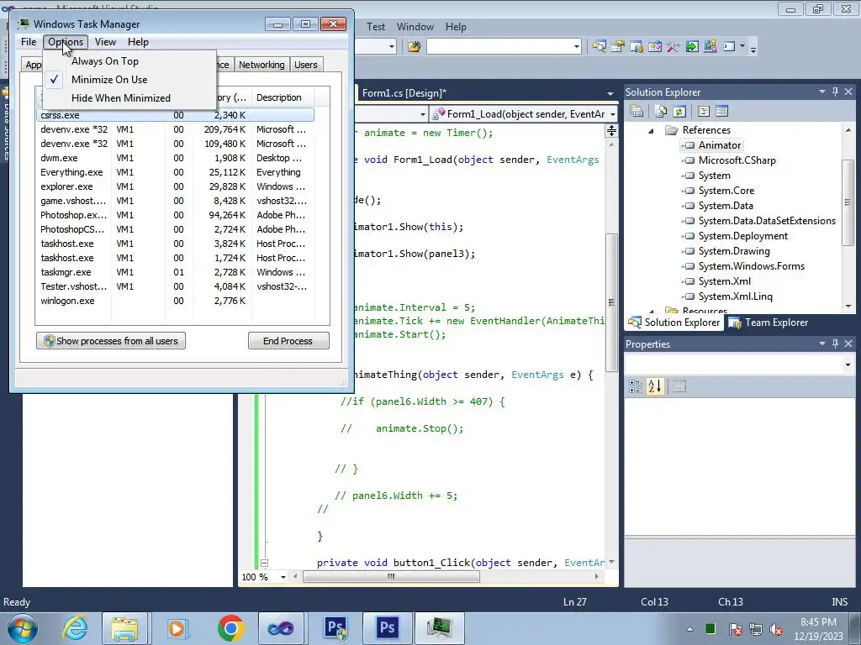Open the Properties object selector dropdown
Viewport: 861px width, 645px height.
tap(848, 364)
